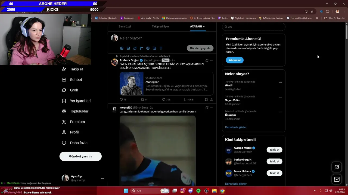
Task: Open options for Sayın Valim trend
Action: [x=281, y=97]
